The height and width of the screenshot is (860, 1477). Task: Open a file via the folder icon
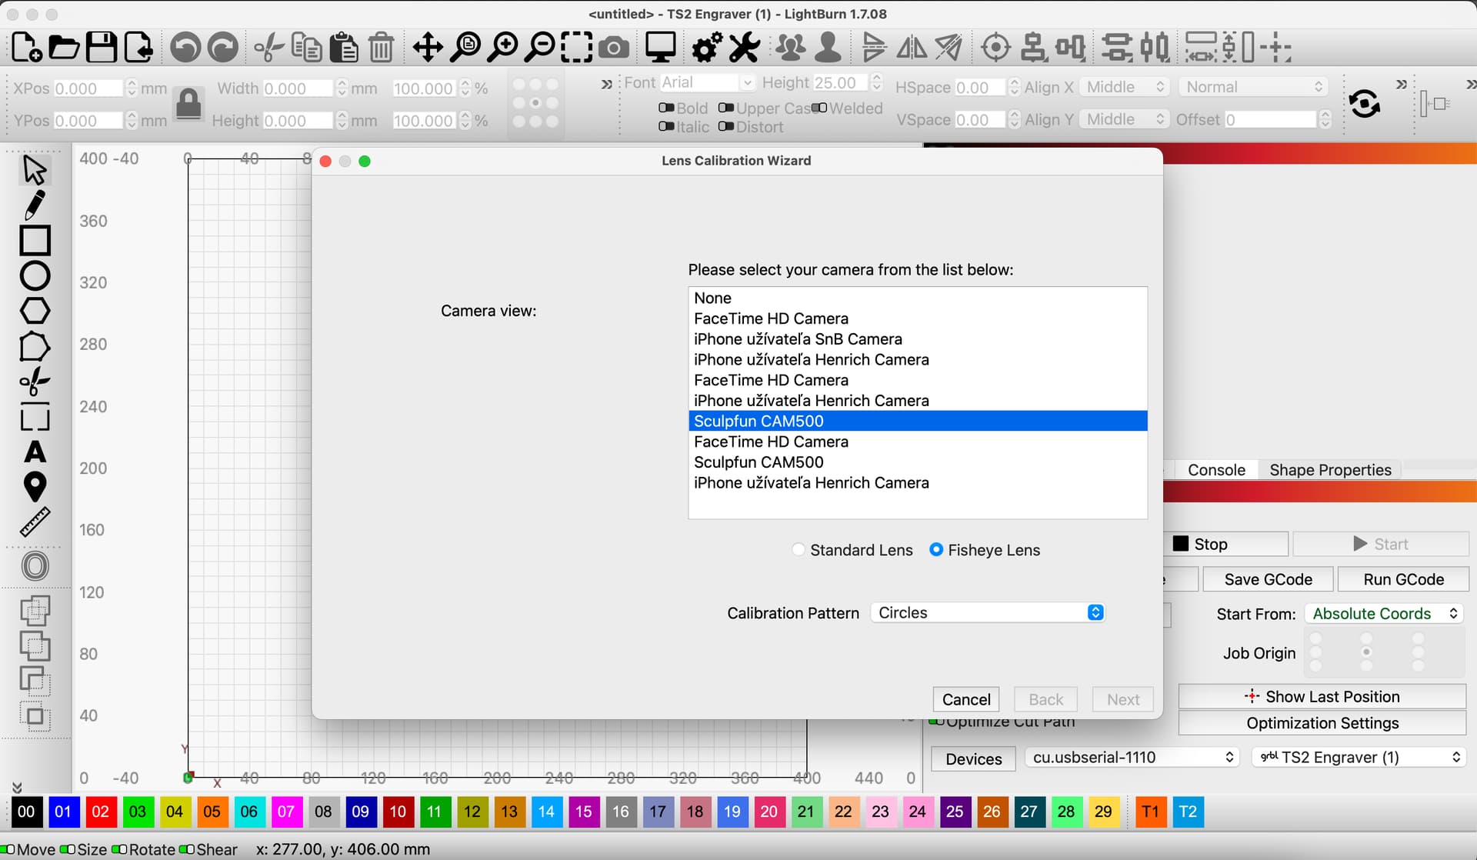[64, 48]
